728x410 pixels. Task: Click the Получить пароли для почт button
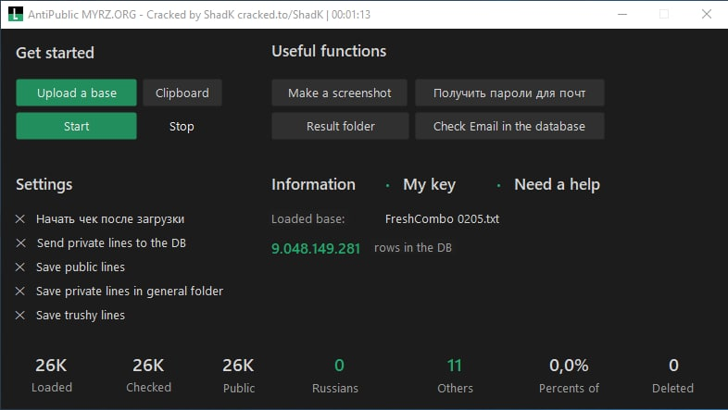pos(509,93)
